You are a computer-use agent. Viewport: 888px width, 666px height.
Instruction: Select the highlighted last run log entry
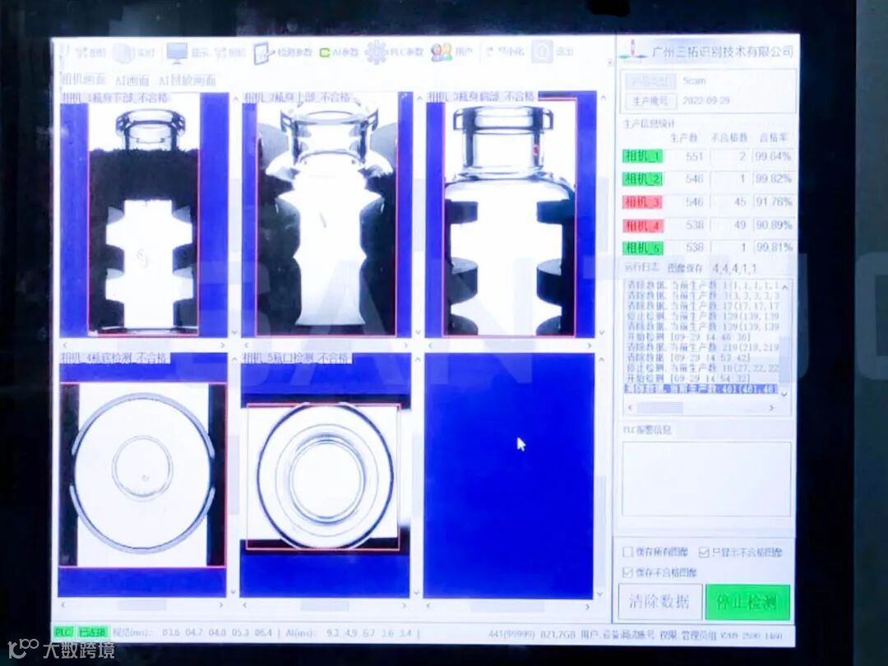click(701, 389)
